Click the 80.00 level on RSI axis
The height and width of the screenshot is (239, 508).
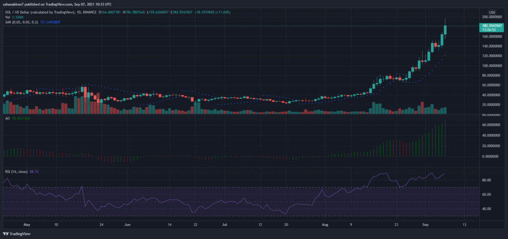coord(487,180)
